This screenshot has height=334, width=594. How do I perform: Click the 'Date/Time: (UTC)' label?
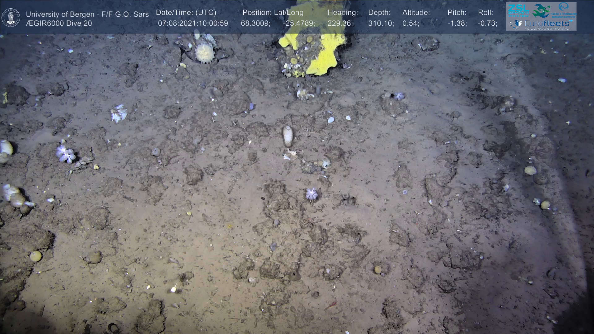pos(186,13)
